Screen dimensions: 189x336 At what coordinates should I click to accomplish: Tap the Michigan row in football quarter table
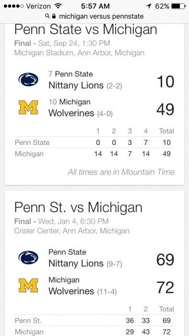94,154
